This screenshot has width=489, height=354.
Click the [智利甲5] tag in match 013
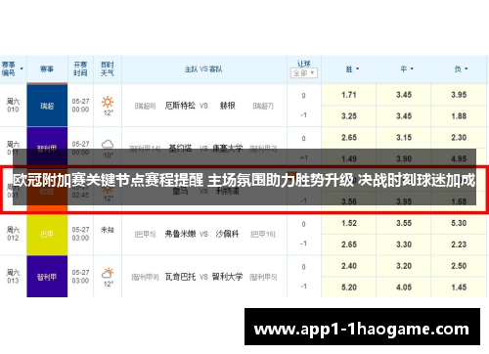[x=263, y=277]
